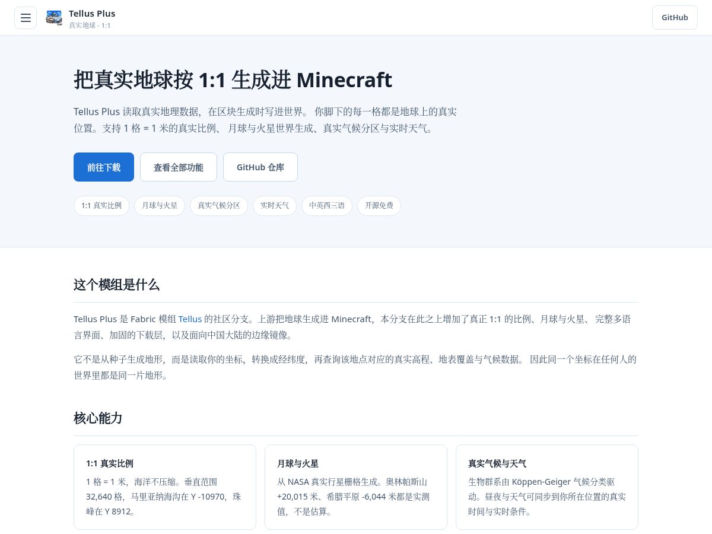Follow the Tellus upstream link
This screenshot has width=712, height=534.
[x=190, y=319]
